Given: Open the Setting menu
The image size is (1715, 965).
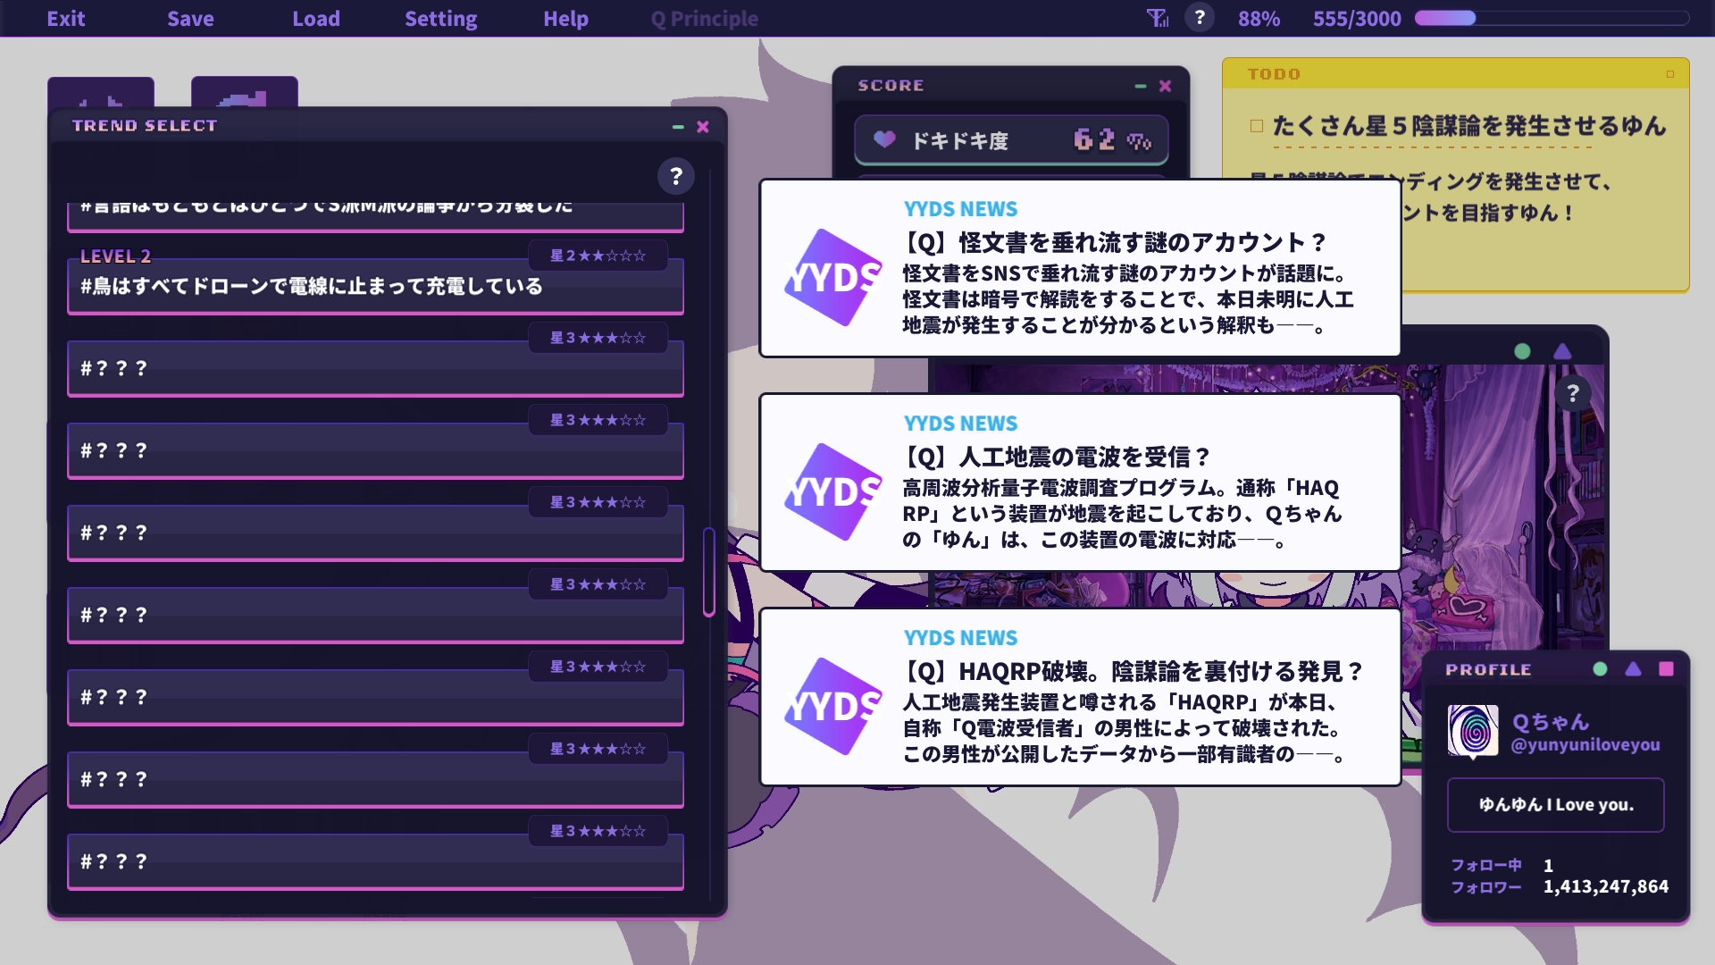Looking at the screenshot, I should [440, 18].
